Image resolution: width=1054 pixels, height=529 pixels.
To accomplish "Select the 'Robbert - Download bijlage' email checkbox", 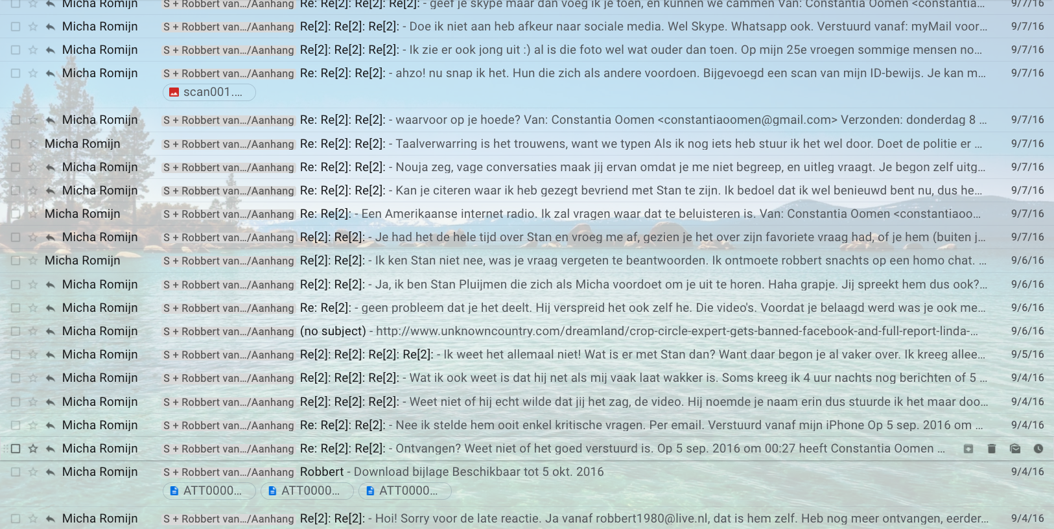I will (x=16, y=472).
